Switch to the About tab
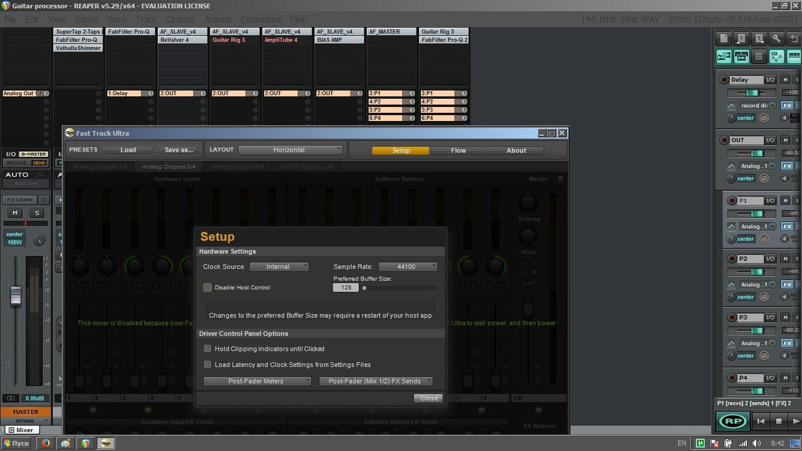Image resolution: width=802 pixels, height=451 pixels. point(516,150)
